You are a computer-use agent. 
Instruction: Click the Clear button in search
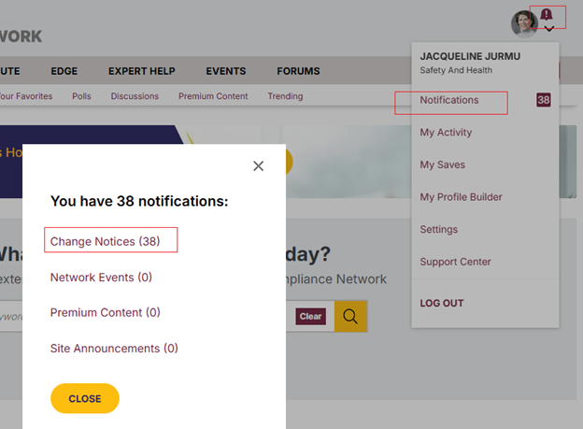[311, 316]
